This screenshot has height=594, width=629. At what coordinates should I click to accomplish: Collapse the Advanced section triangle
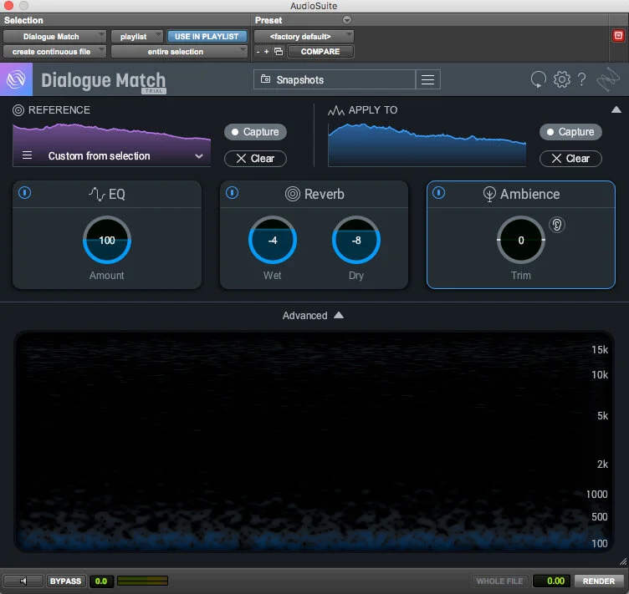339,315
